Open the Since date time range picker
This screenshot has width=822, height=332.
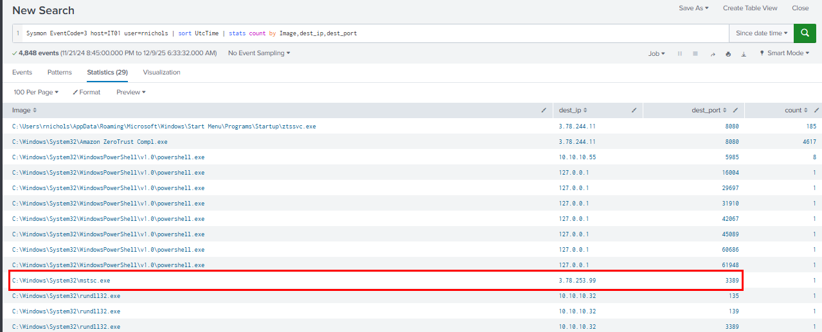pyautogui.click(x=762, y=33)
